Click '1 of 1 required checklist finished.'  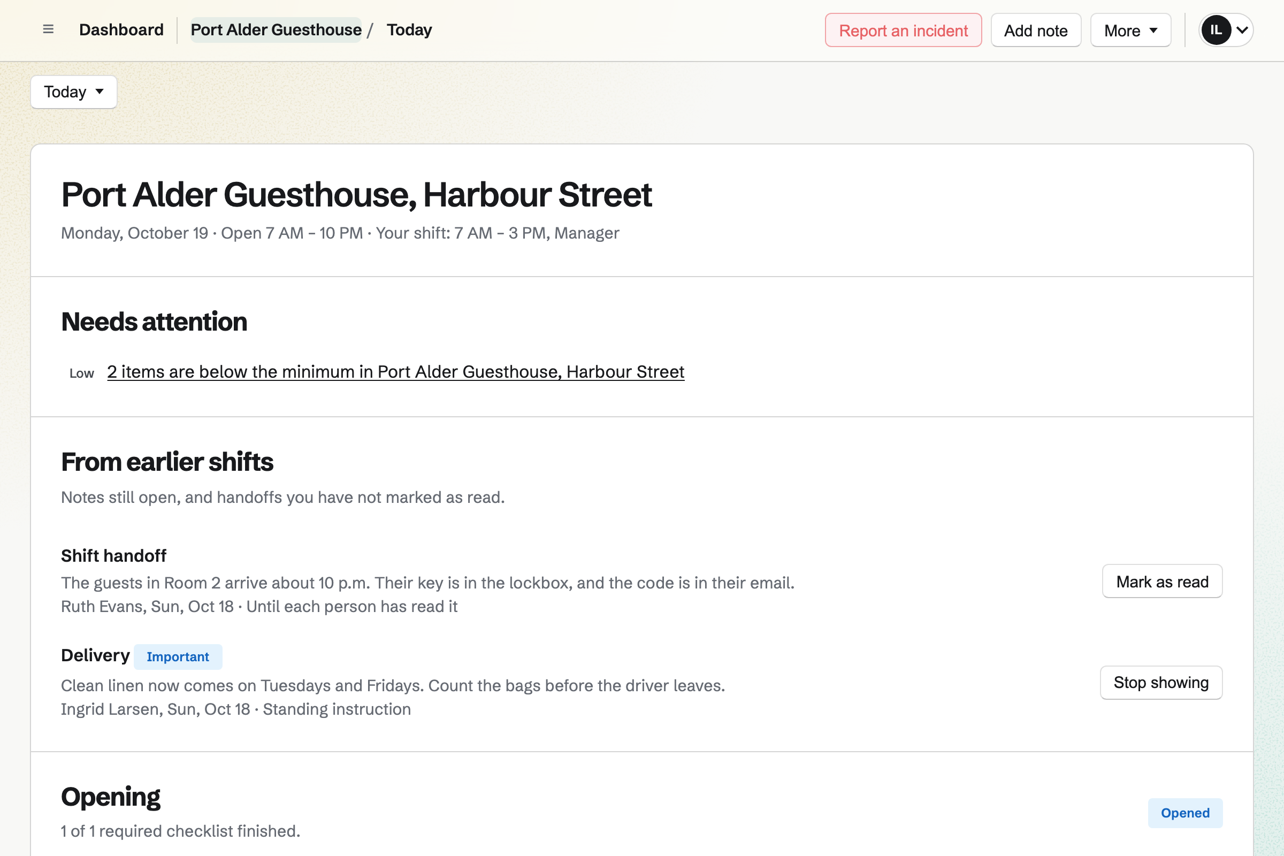point(181,831)
